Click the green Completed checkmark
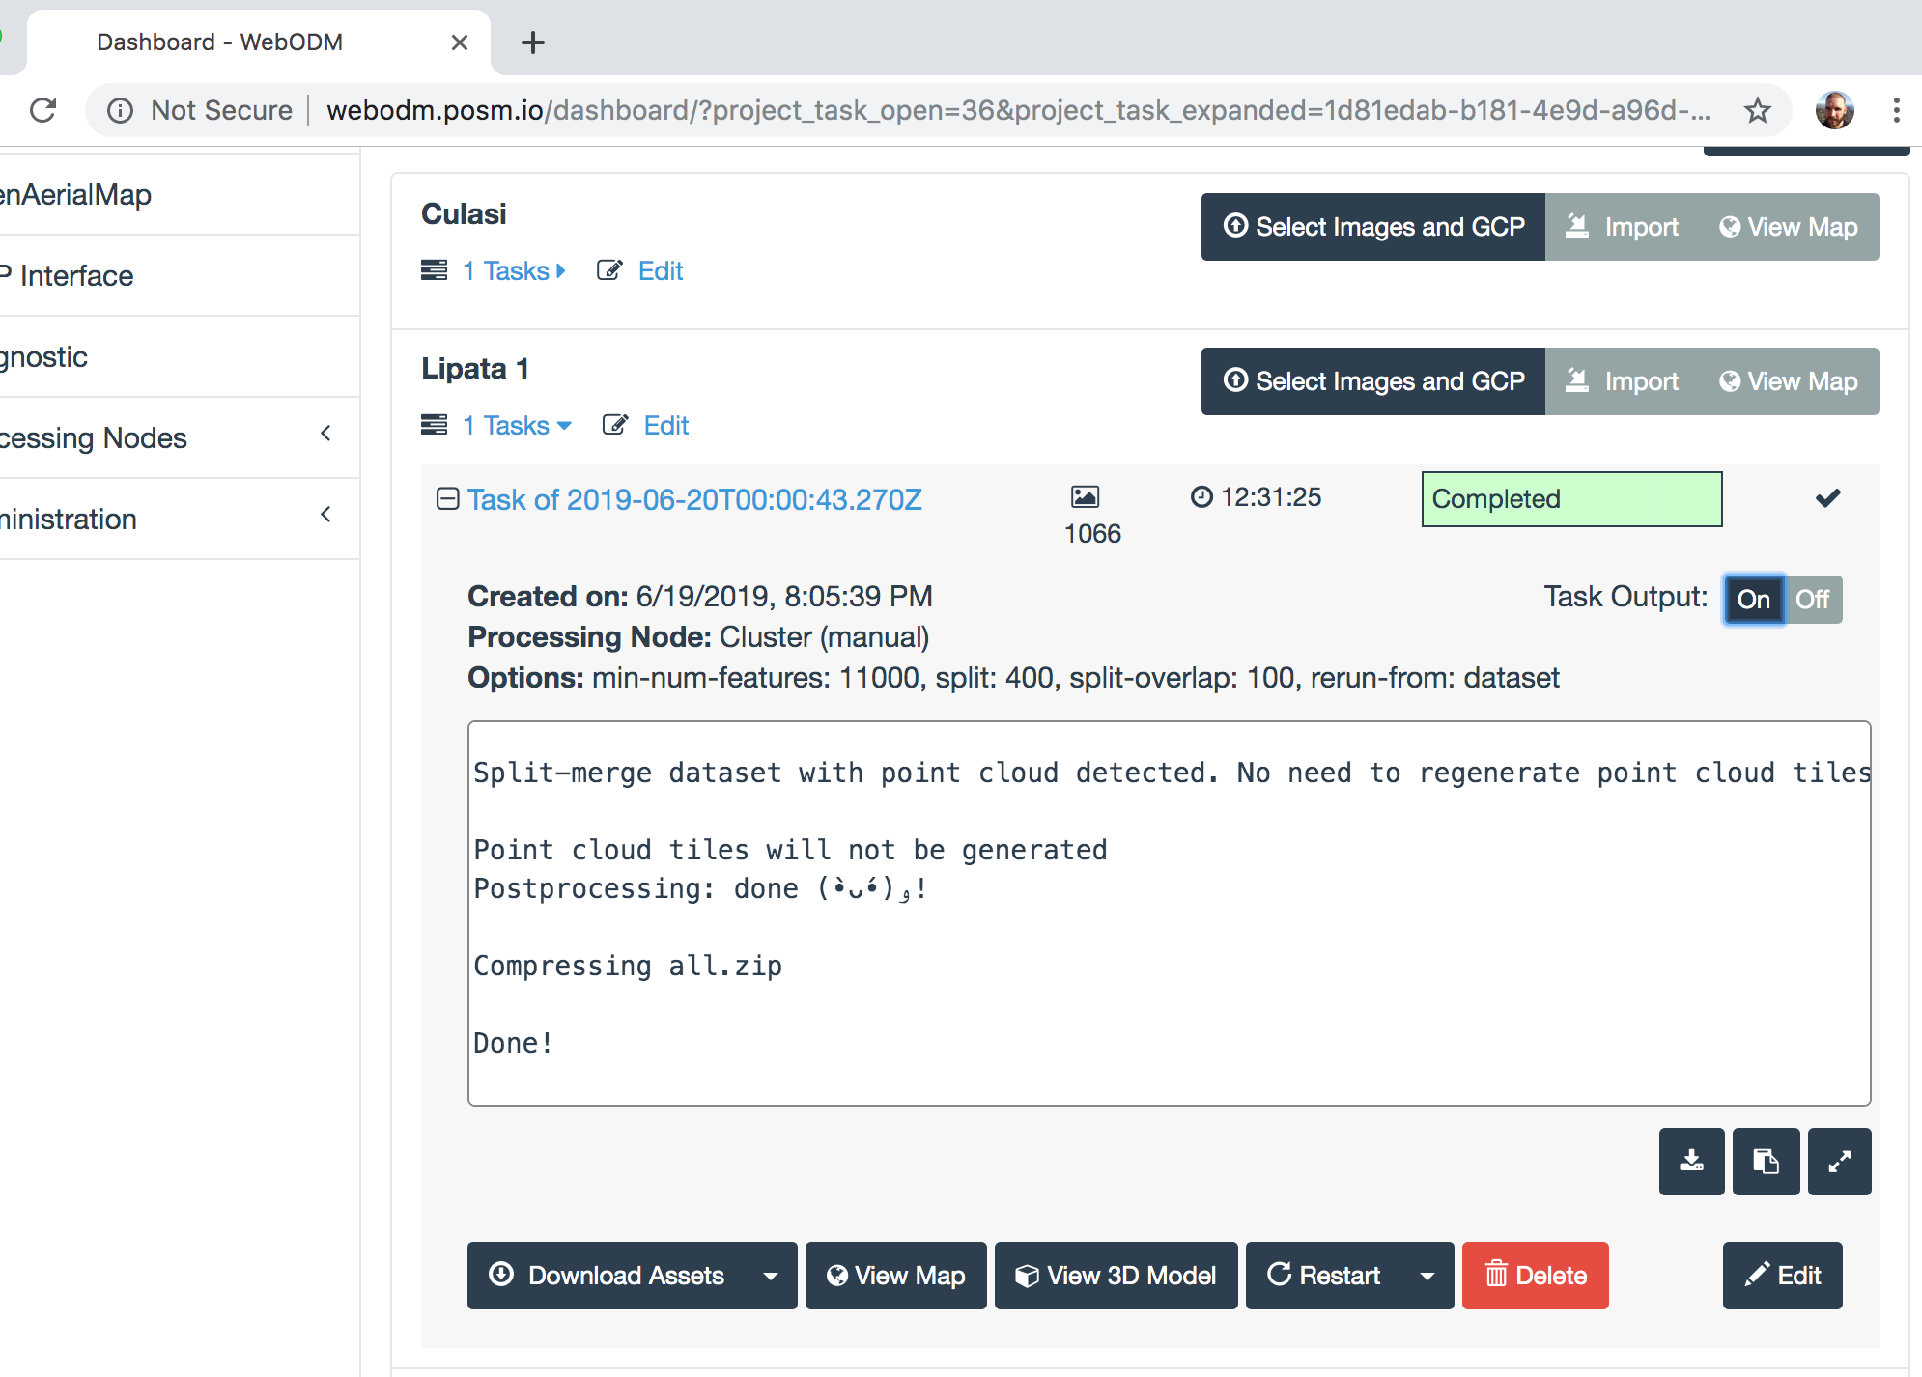Image resolution: width=1922 pixels, height=1377 pixels. pyautogui.click(x=1825, y=498)
